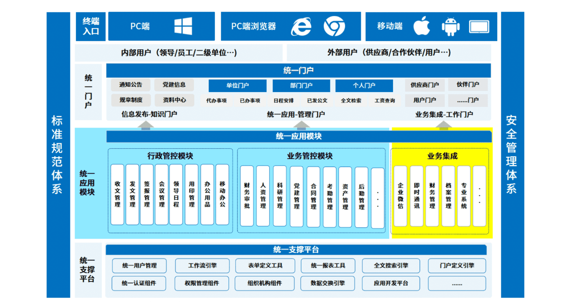Choose the 收文管理 vertical module
The height and width of the screenshot is (308, 566).
point(117,194)
